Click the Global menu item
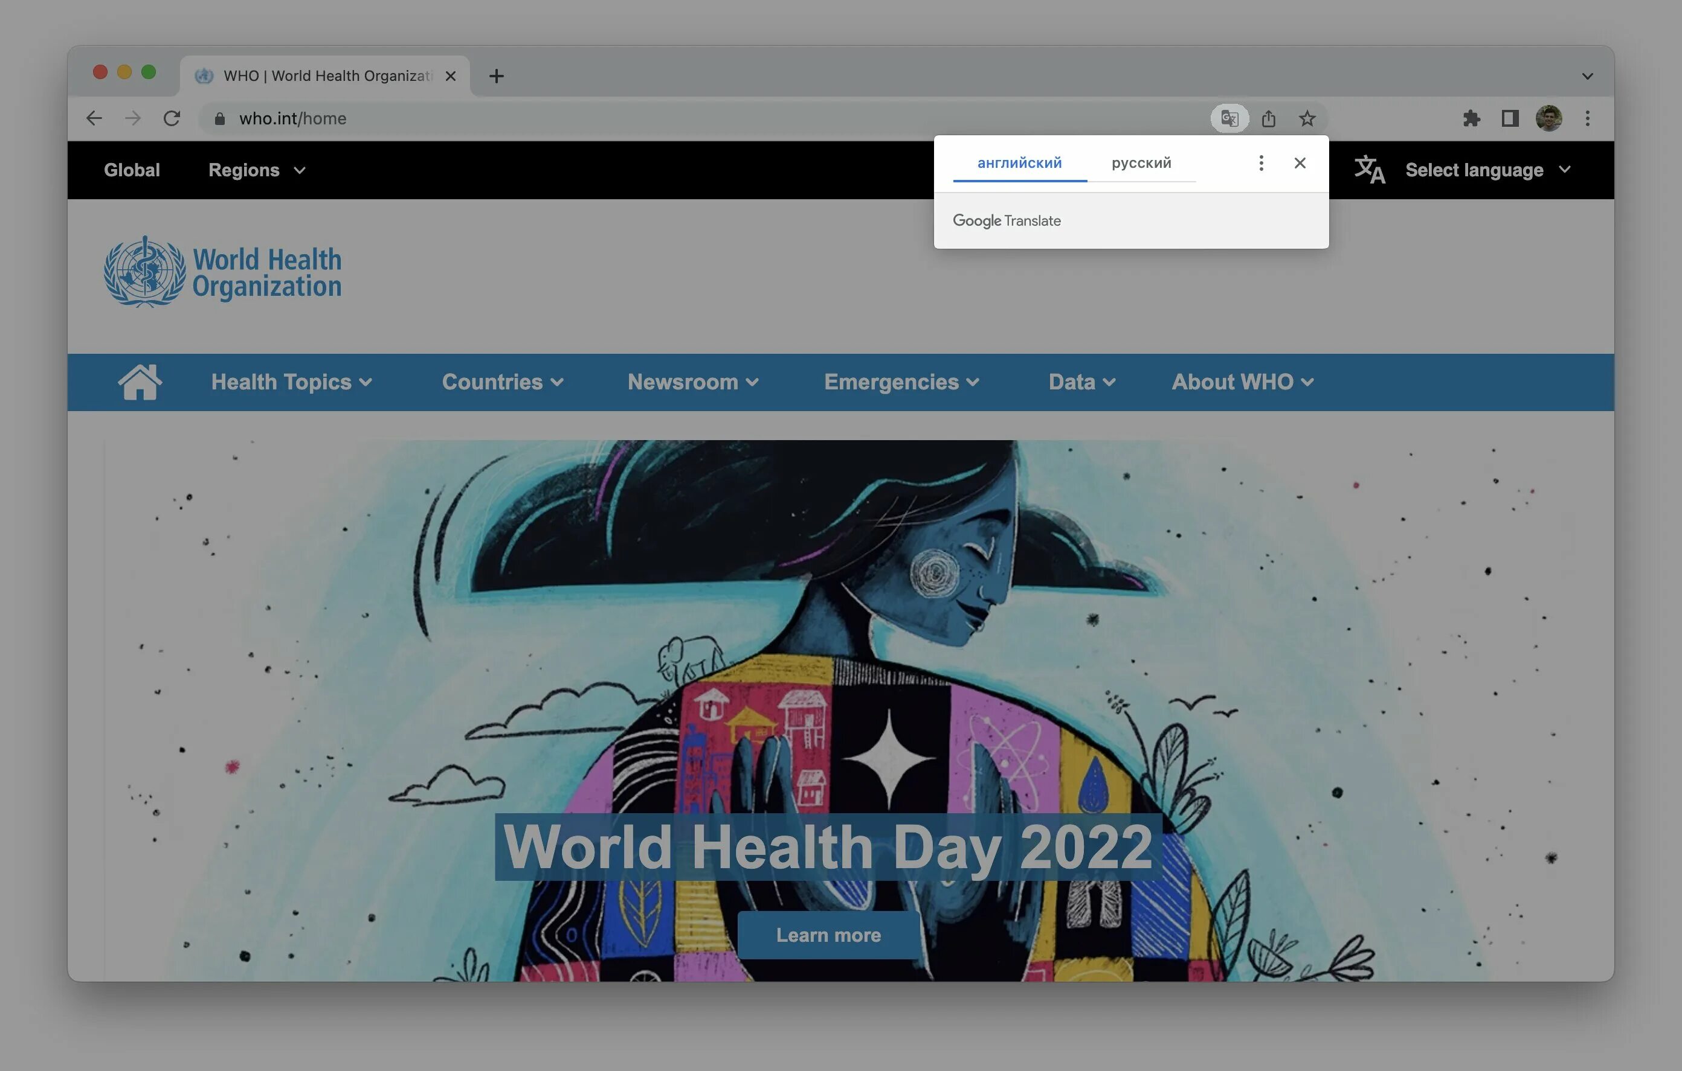This screenshot has width=1682, height=1071. (x=132, y=169)
